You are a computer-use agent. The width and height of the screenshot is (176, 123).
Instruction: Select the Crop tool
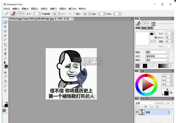(x=5, y=44)
